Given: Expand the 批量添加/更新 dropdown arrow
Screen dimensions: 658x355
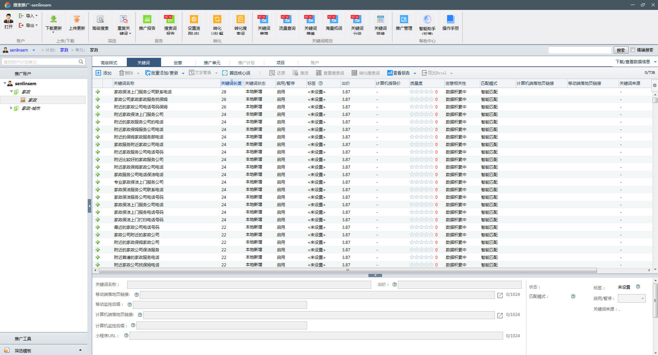Looking at the screenshot, I should click(183, 74).
